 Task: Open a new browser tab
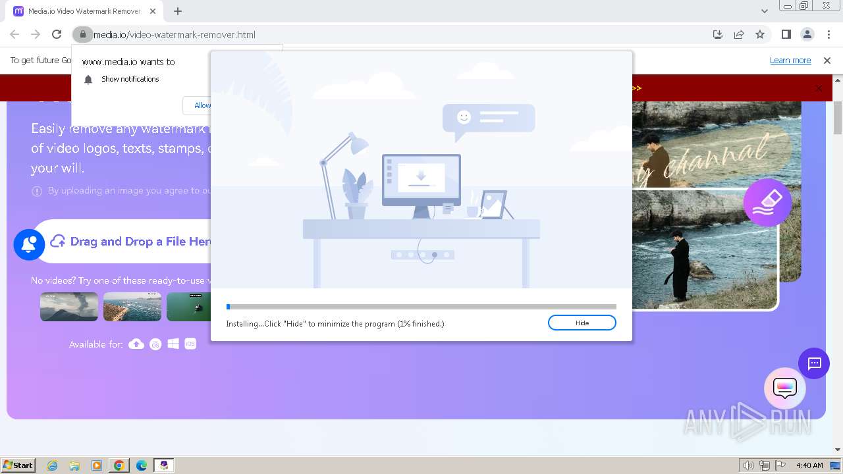178,11
